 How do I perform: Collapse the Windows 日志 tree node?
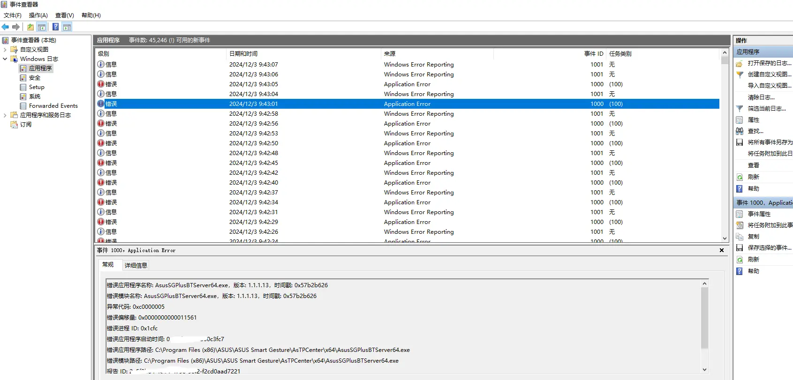pyautogui.click(x=5, y=59)
